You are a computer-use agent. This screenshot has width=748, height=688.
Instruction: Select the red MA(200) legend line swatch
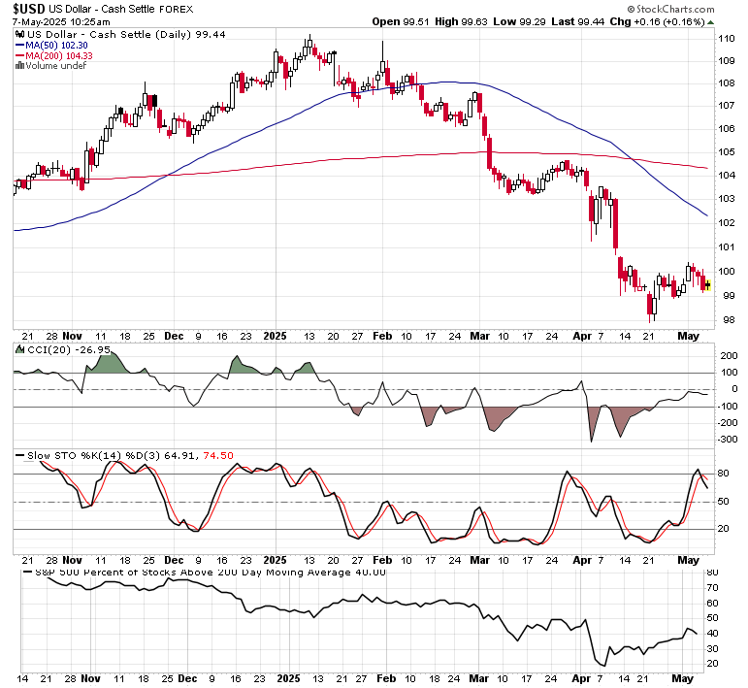point(20,56)
